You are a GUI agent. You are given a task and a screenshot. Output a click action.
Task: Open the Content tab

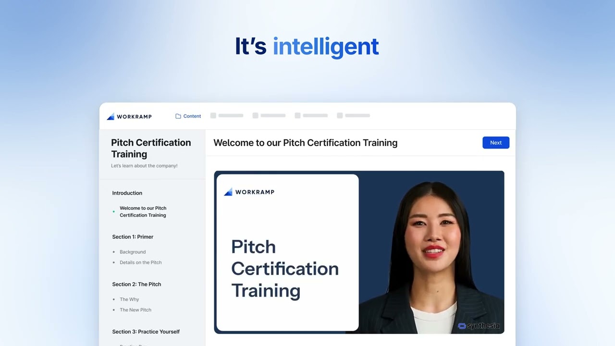click(188, 116)
